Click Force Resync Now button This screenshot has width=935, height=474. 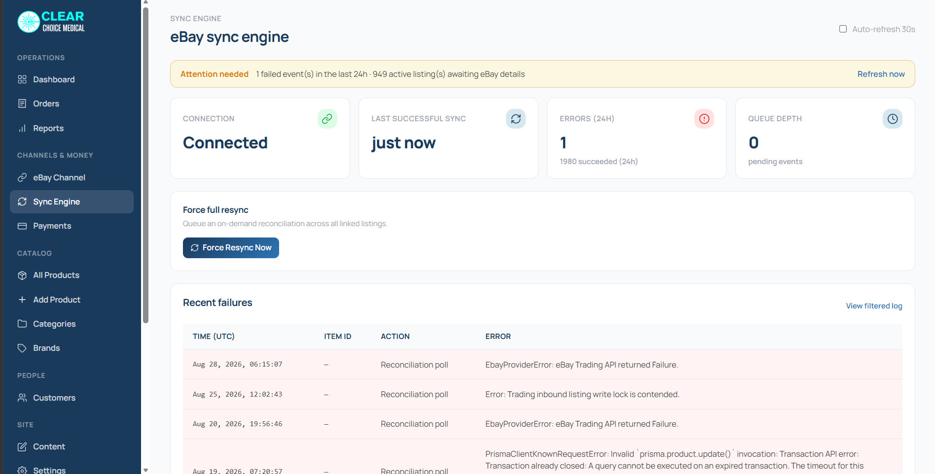pos(231,248)
